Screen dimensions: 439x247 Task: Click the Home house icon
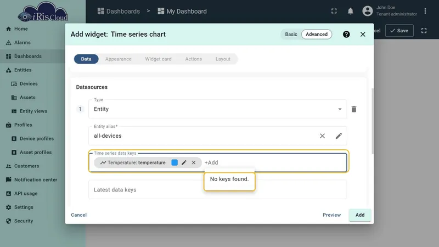point(9,29)
